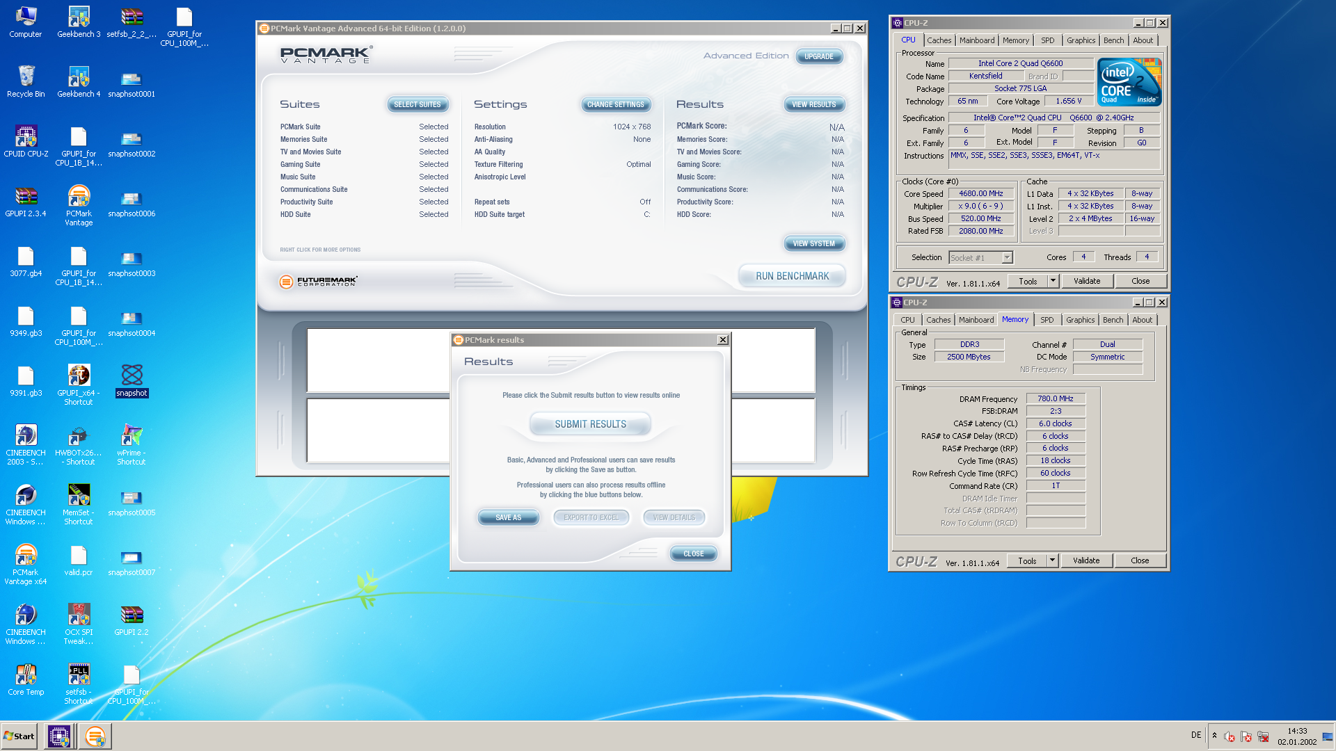The image size is (1336, 751).
Task: Click the Intel Core 2 Quad Q6600 name field
Action: click(1020, 63)
